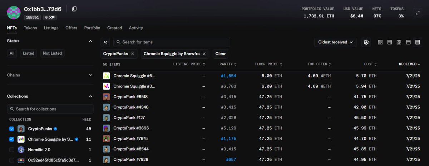Open the CryptoPunk #127 thumbnail
The height and width of the screenshot is (166, 429).
pos(106,118)
